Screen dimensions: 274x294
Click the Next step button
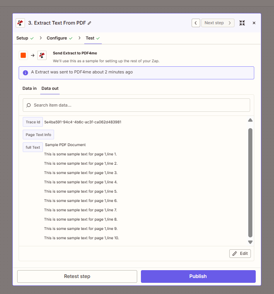click(218, 23)
